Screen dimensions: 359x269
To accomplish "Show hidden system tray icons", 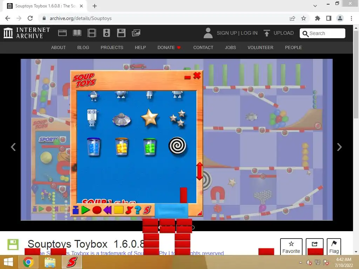I will 300,262.
